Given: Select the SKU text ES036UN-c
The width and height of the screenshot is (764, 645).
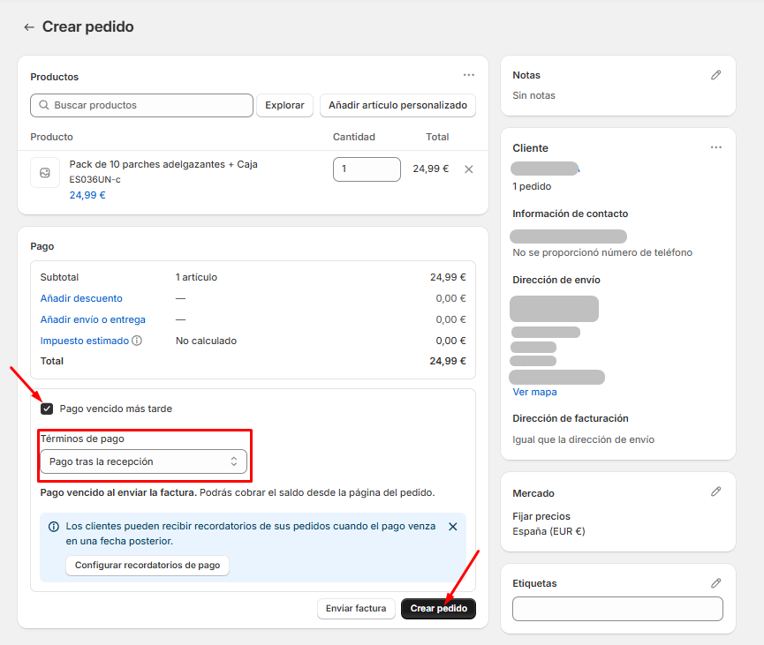Looking at the screenshot, I should 95,180.
